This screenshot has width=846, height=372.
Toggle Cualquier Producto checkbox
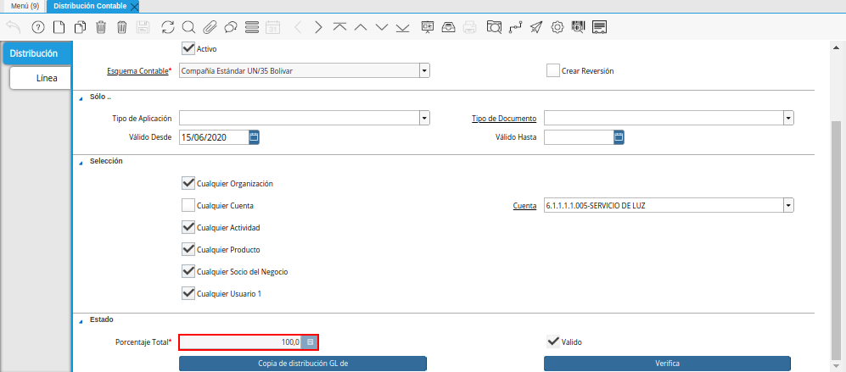click(x=188, y=250)
